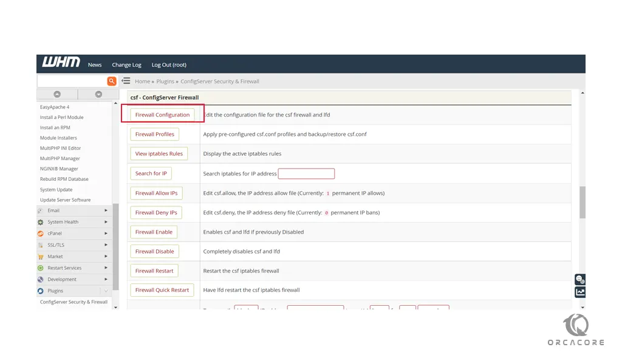Click the Restart Services icon
This screenshot has height=364, width=622.
coord(41,268)
